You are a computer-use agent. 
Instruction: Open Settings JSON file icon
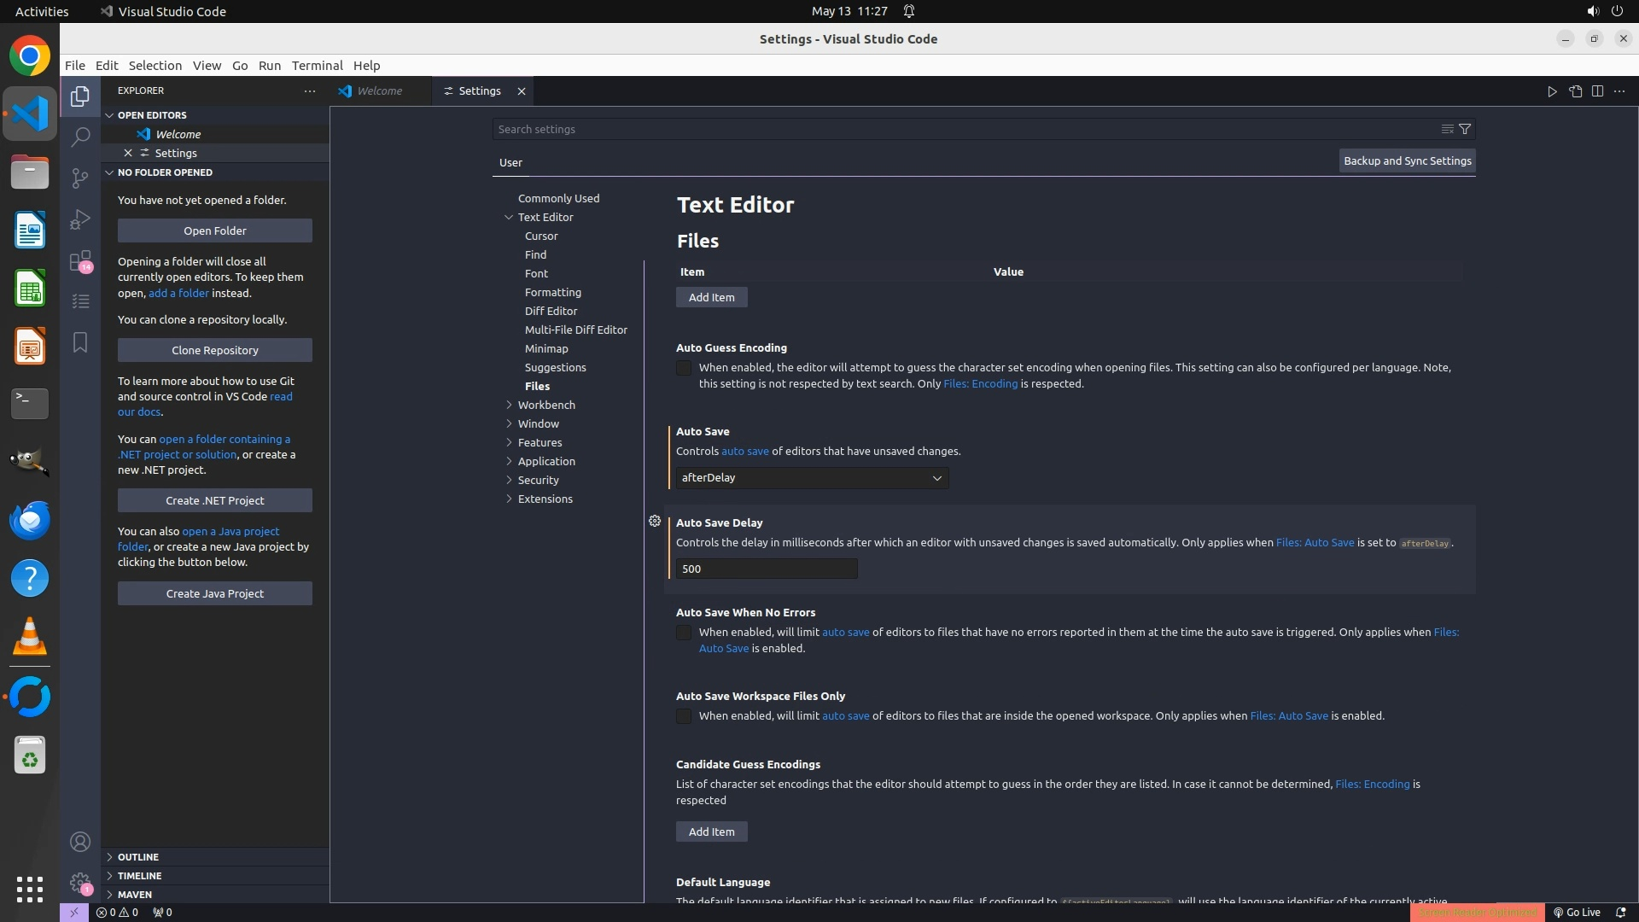(1575, 91)
